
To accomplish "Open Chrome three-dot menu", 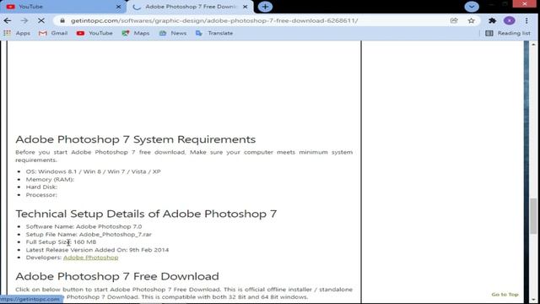I will 526,20.
